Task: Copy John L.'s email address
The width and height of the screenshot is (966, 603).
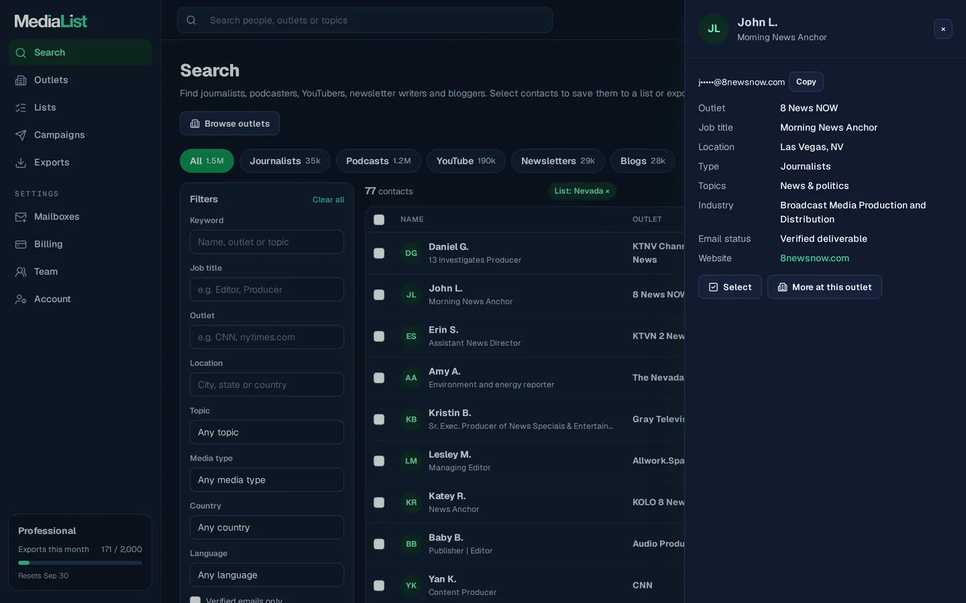Action: click(806, 82)
